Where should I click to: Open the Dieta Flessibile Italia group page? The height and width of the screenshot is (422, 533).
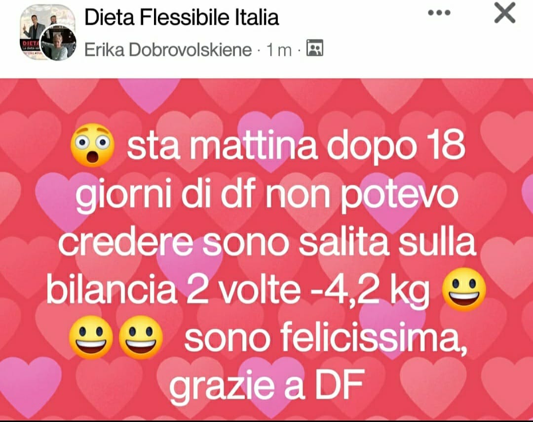[x=182, y=17]
